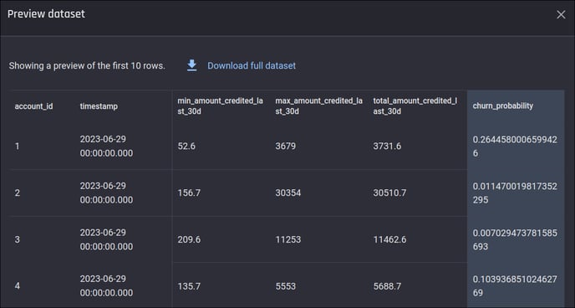
Task: Select max amount value 3679
Action: pos(285,146)
